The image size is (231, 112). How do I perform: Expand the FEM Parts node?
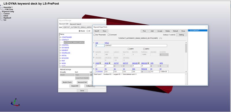coord(2,9)
